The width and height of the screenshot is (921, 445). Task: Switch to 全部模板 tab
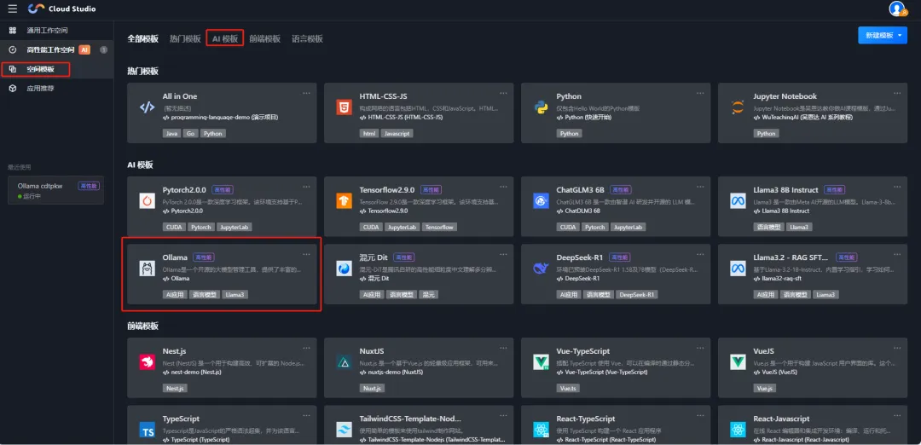click(x=142, y=38)
